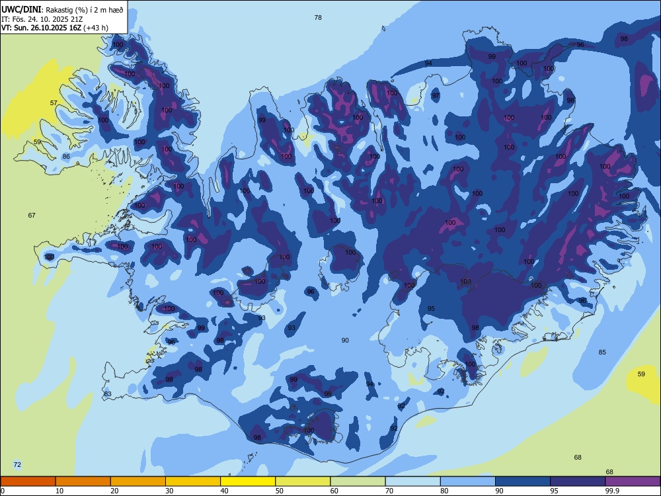Image resolution: width=661 pixels, height=496 pixels.
Task: Choose the 30–40% golden legend swatch
Action: pyautogui.click(x=193, y=481)
